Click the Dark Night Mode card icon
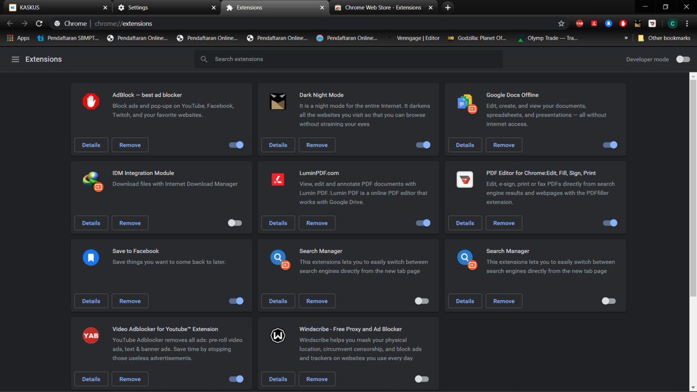This screenshot has width=697, height=392. click(278, 101)
